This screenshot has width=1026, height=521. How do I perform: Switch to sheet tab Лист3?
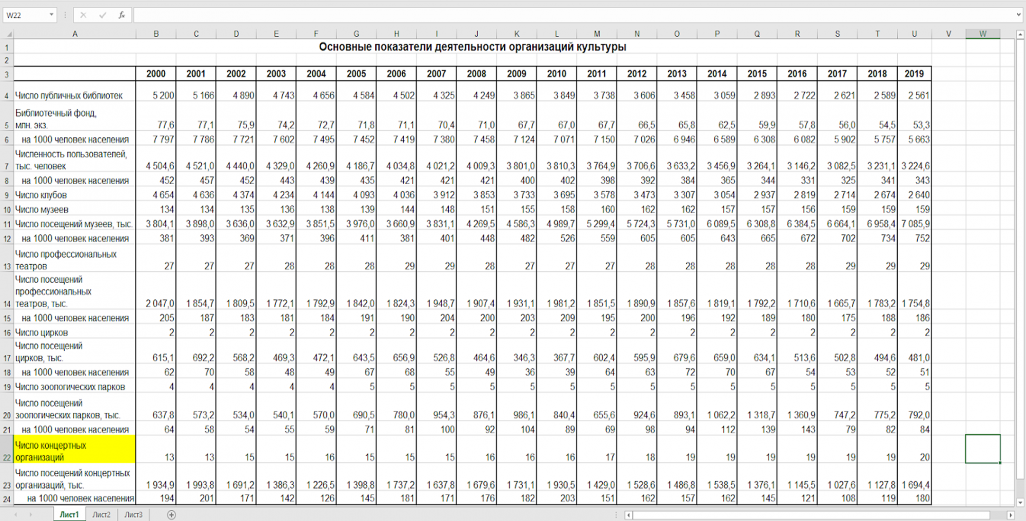click(133, 514)
